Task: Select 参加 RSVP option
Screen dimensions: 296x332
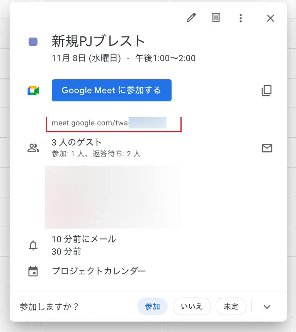Action: (x=152, y=306)
